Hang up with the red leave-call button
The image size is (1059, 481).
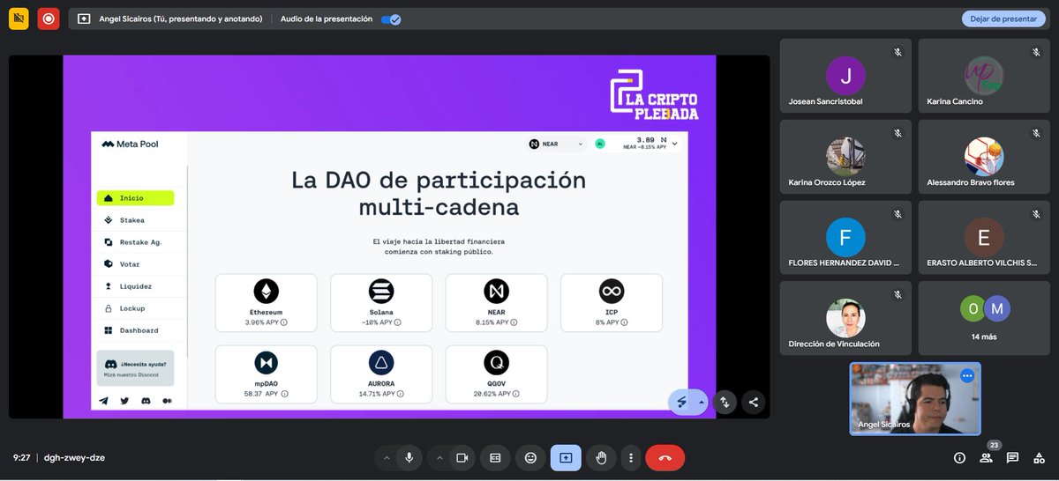[665, 458]
